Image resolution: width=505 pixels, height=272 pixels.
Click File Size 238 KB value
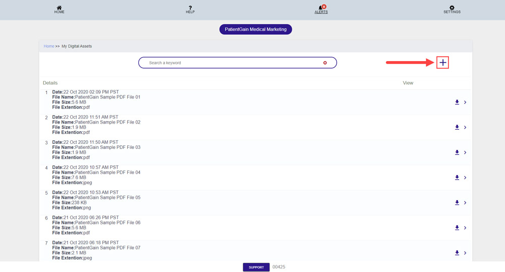click(79, 202)
